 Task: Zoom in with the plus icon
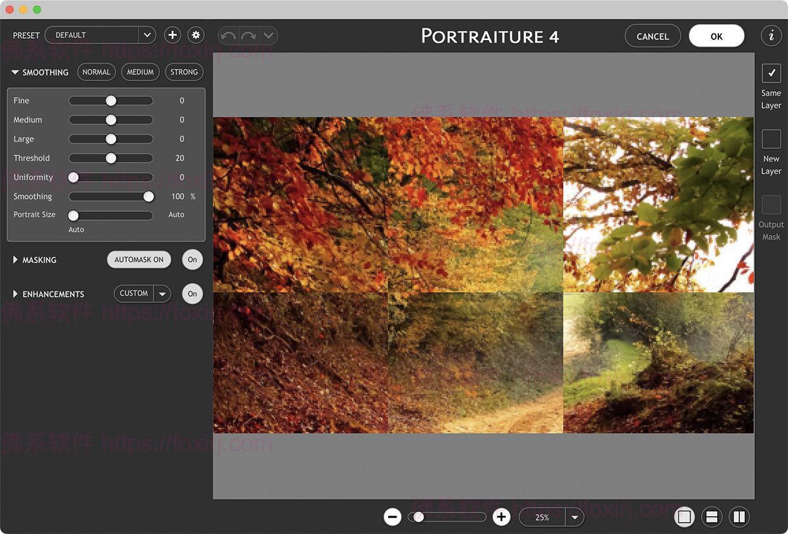point(502,517)
